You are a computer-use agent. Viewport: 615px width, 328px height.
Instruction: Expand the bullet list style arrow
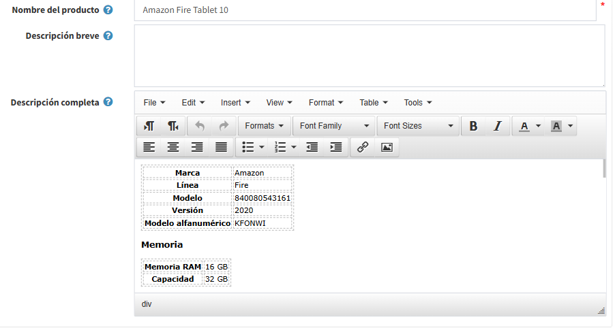261,147
